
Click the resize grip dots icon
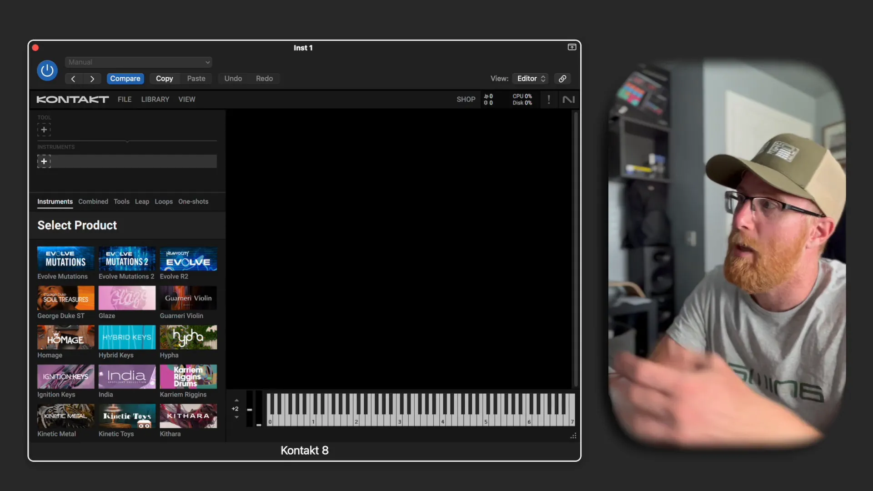[x=573, y=436]
